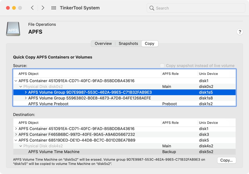Select source row APFS Volume Preboot
The width and height of the screenshot is (249, 174).
coord(124,104)
